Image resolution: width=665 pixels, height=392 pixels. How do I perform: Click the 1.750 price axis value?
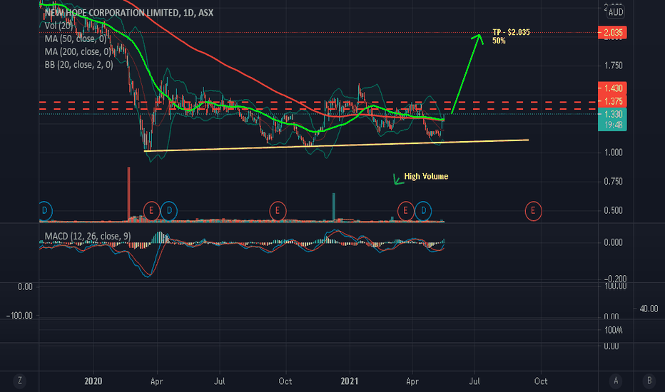[x=613, y=66]
